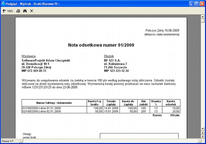
Task: Click the 100% zoom level text
Action: [10, 11]
